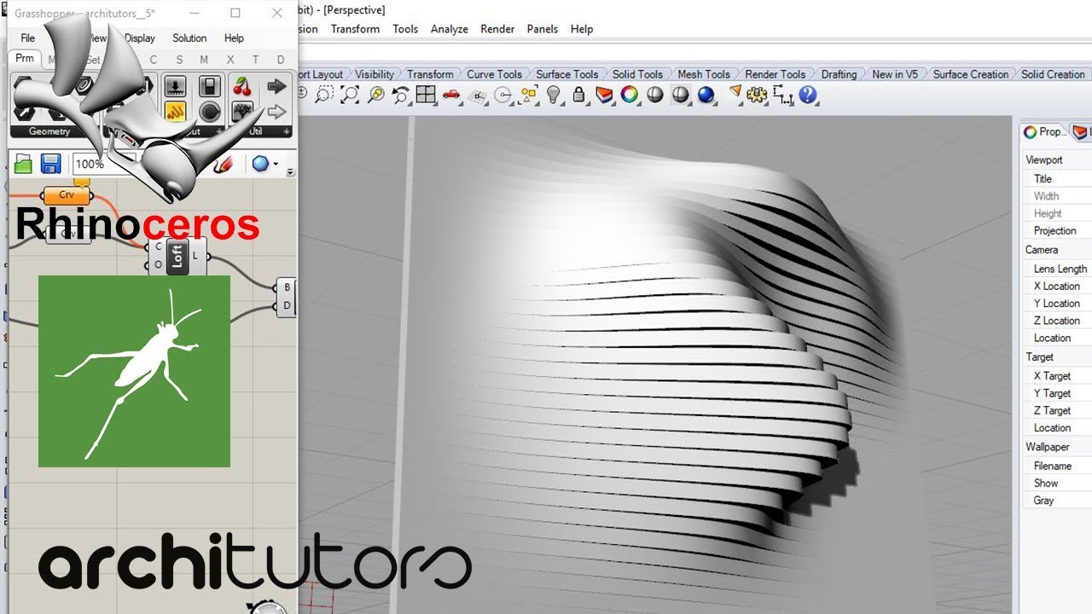Click the padlock Lock objects icon

click(x=579, y=95)
